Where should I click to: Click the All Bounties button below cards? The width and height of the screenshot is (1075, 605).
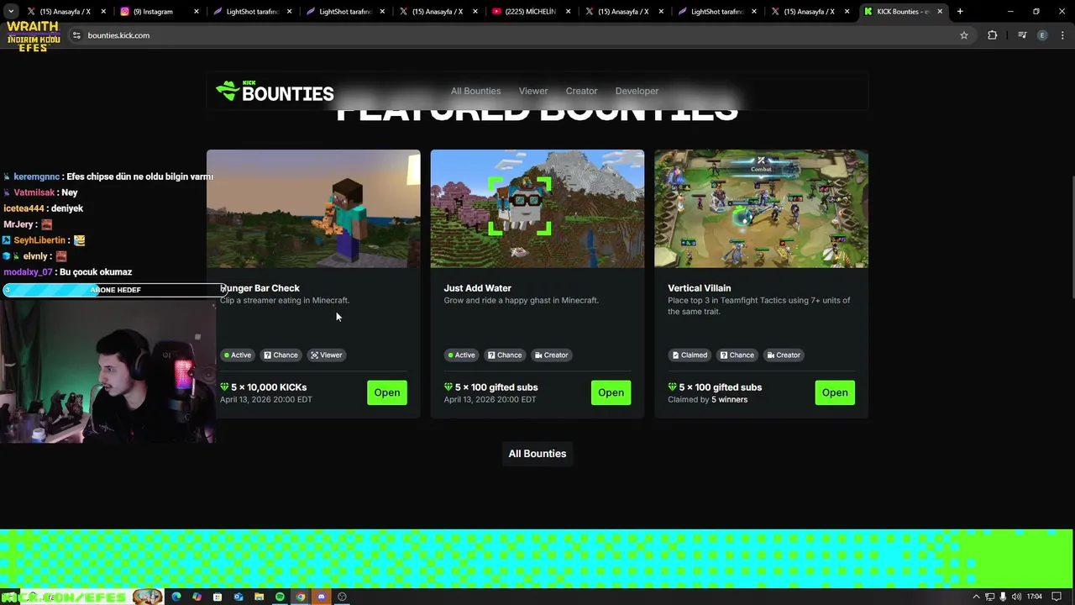pyautogui.click(x=537, y=454)
